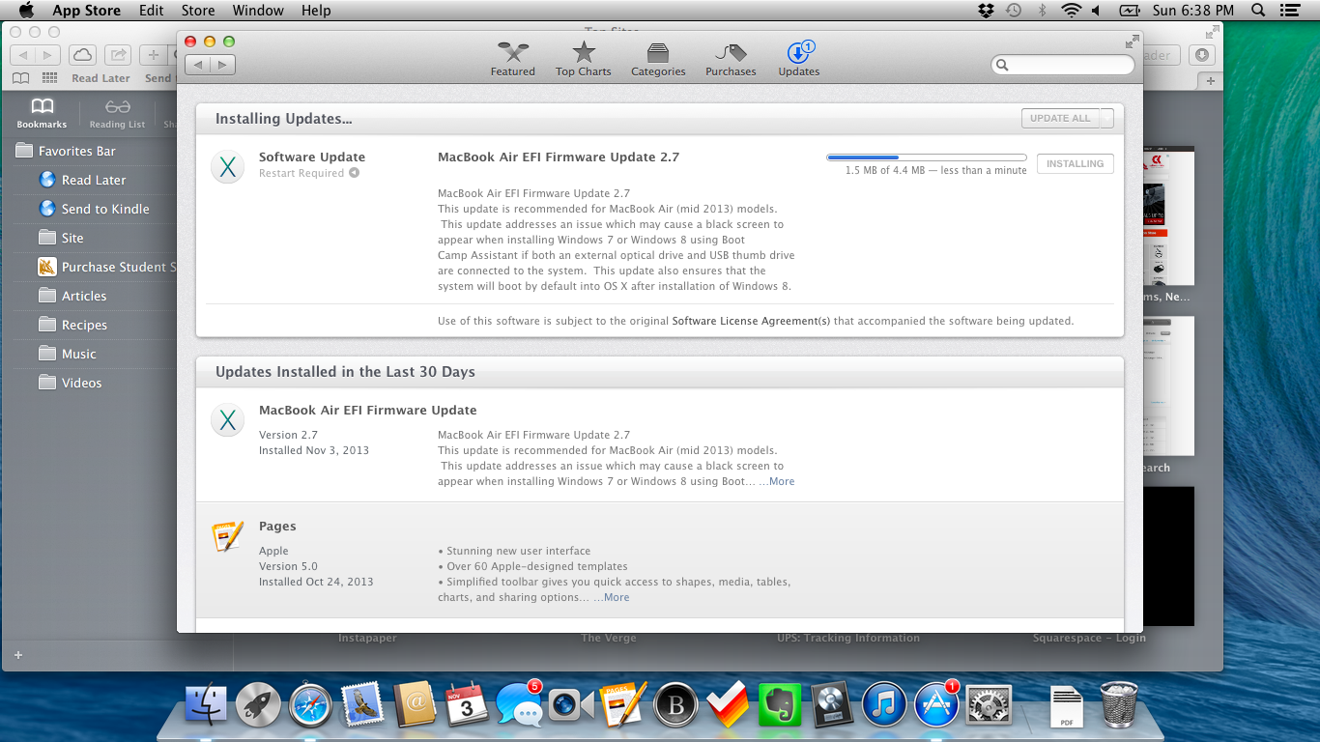
Task: Open the dropdown segment beside UPDATE ALL
Action: pyautogui.click(x=1106, y=118)
